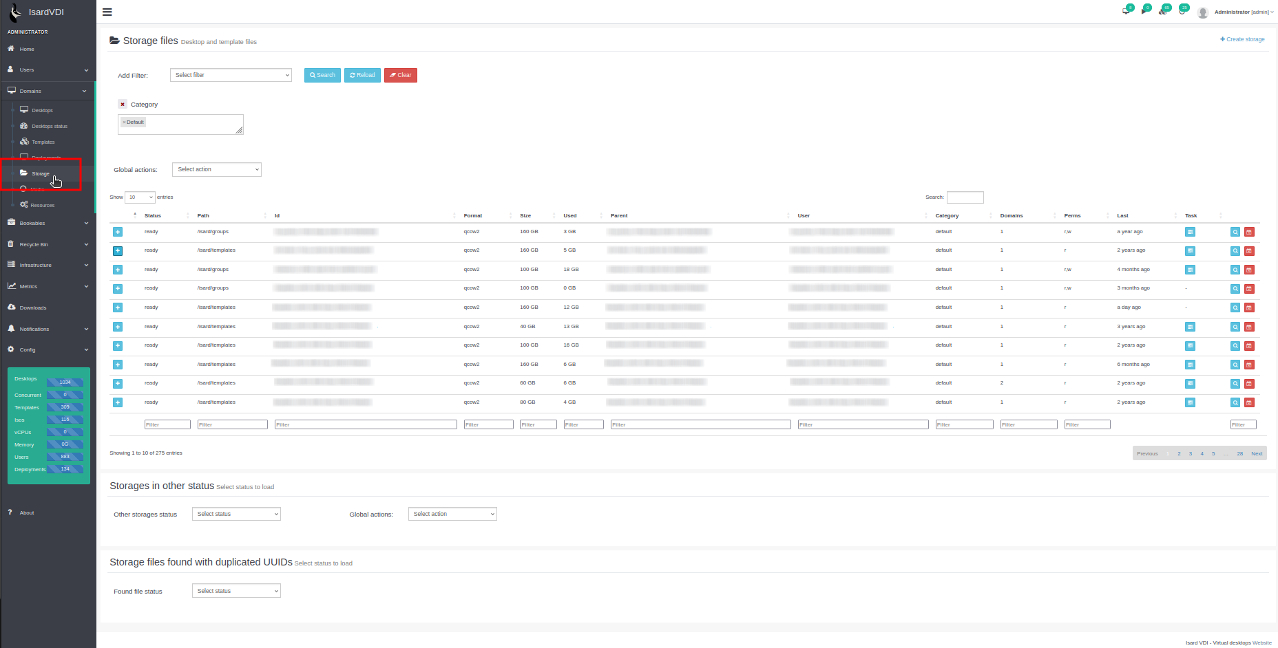This screenshot has width=1278, height=648.
Task: Expand the Bookables sidebar menu
Action: [48, 223]
